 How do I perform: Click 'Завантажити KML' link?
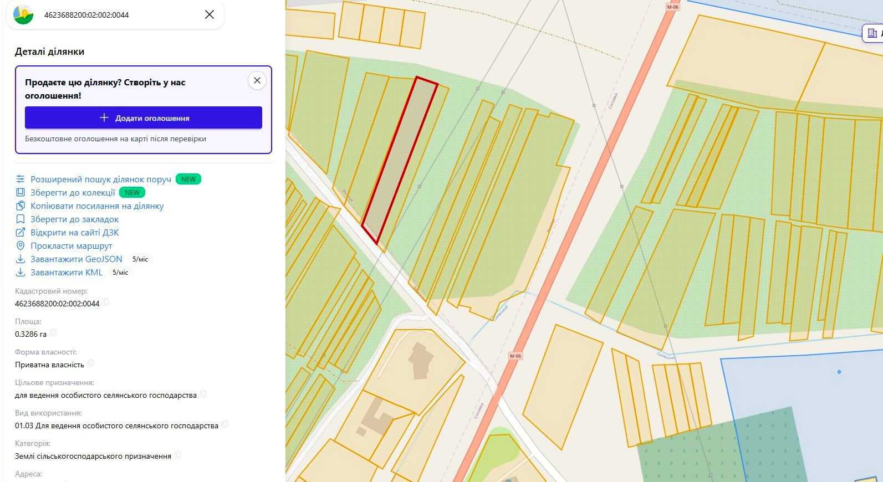(x=67, y=272)
